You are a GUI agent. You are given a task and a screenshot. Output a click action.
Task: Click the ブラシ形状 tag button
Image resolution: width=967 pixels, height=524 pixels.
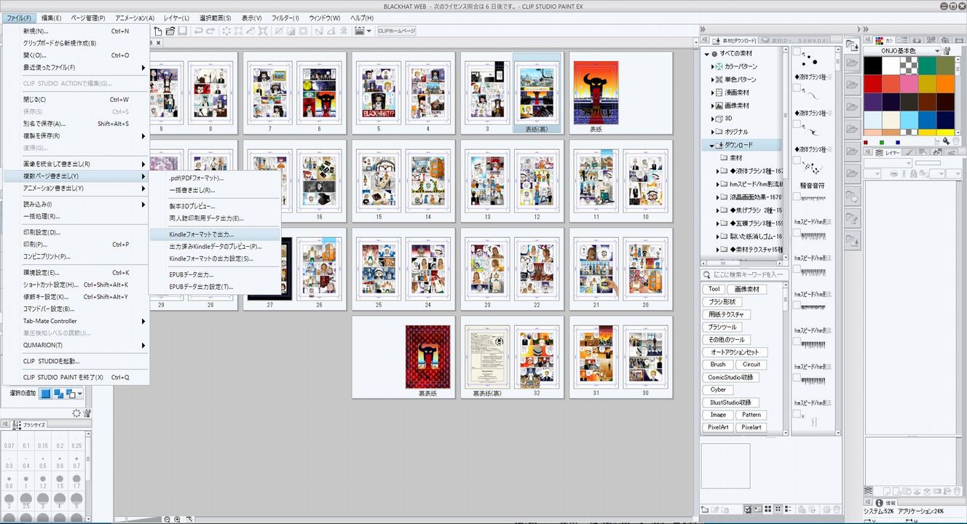tap(722, 302)
